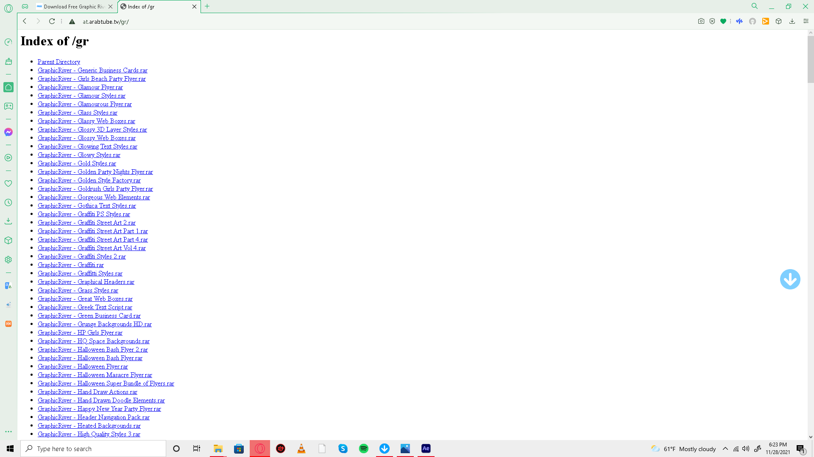The image size is (814, 457).
Task: Open Girls Beach Party Flyer.rar link
Action: (92, 79)
